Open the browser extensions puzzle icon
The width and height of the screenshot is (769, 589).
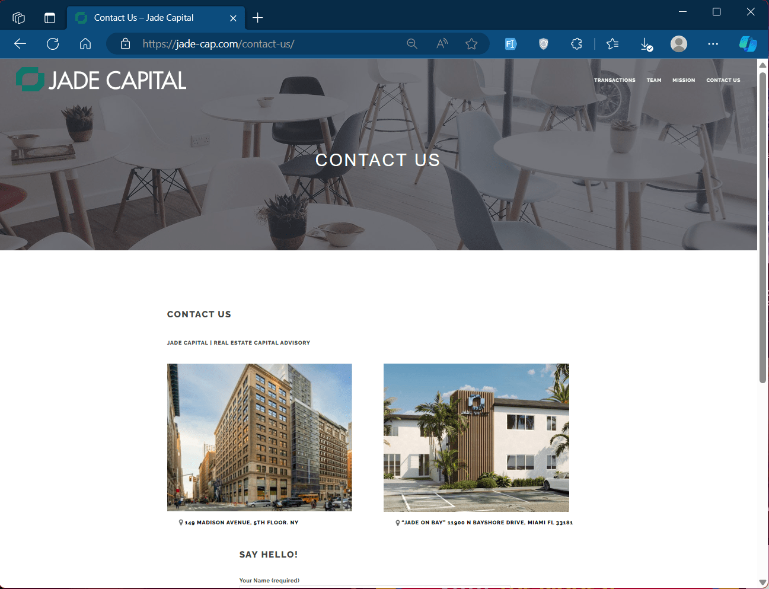click(x=576, y=44)
